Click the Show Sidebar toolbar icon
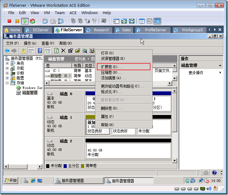228x195 pixels. click(x=116, y=21)
